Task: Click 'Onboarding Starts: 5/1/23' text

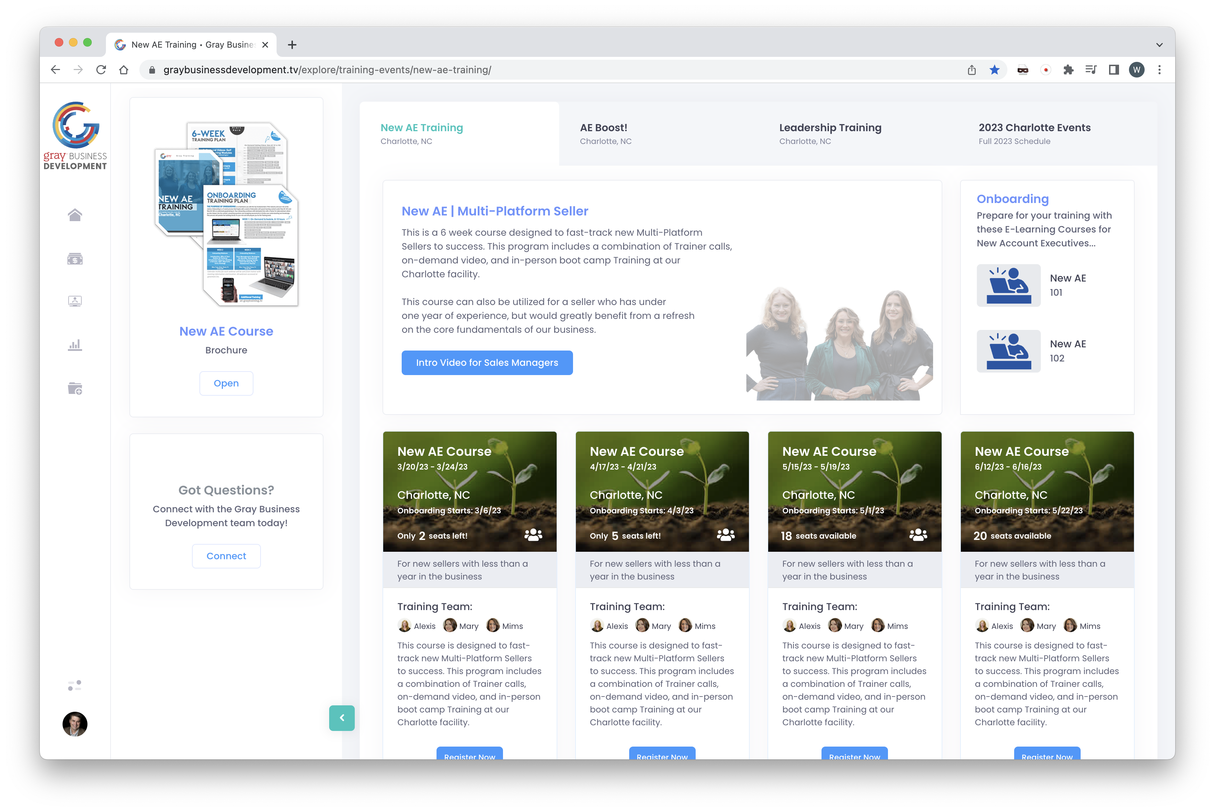Action: tap(833, 511)
